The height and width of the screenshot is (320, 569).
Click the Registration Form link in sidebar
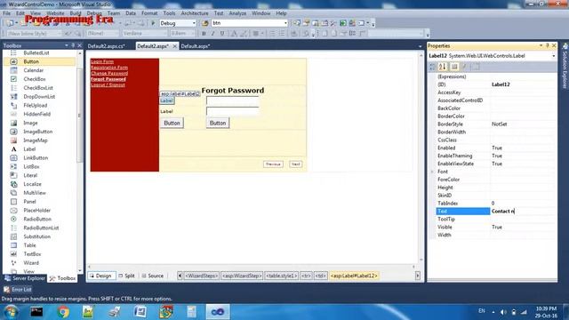pyautogui.click(x=109, y=68)
